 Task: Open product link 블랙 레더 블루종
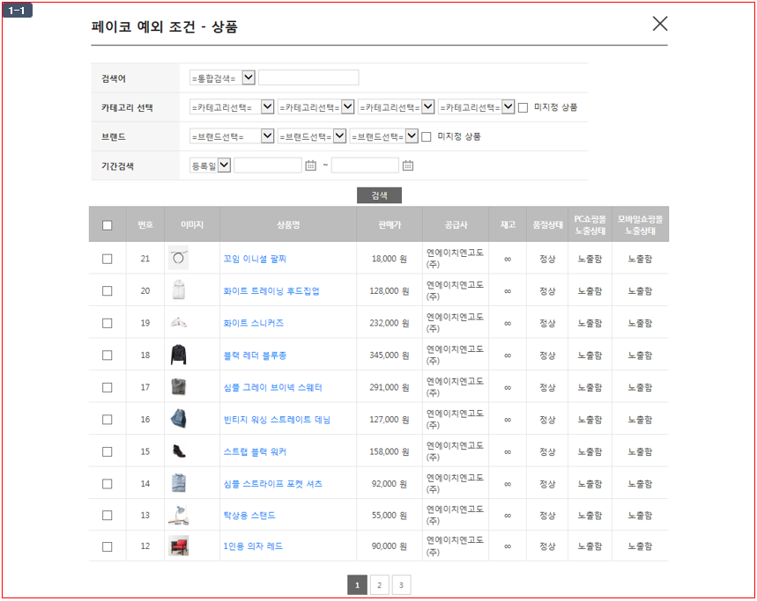point(255,355)
